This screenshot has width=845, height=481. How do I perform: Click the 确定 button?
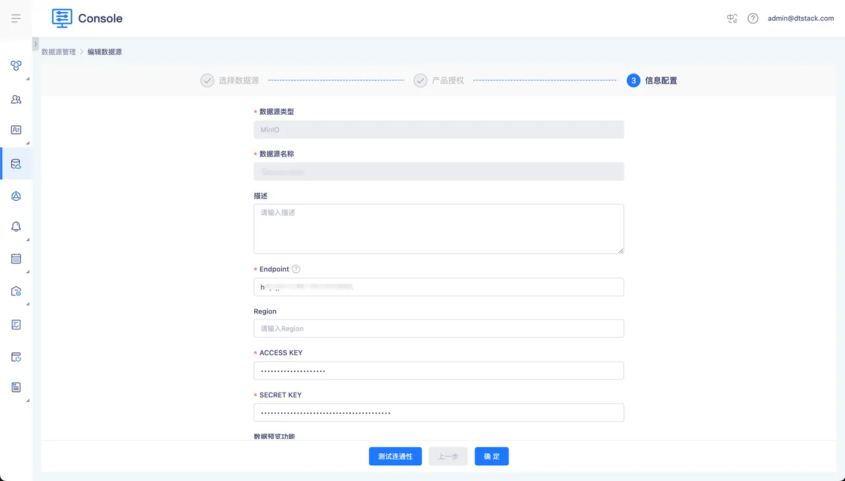[492, 456]
